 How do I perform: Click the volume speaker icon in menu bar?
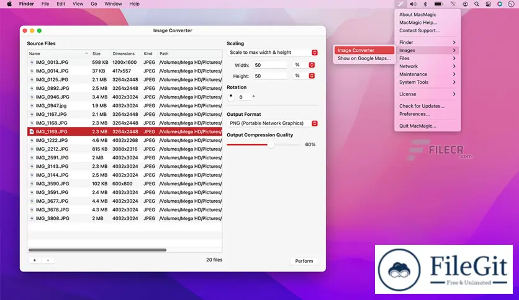pos(413,4)
